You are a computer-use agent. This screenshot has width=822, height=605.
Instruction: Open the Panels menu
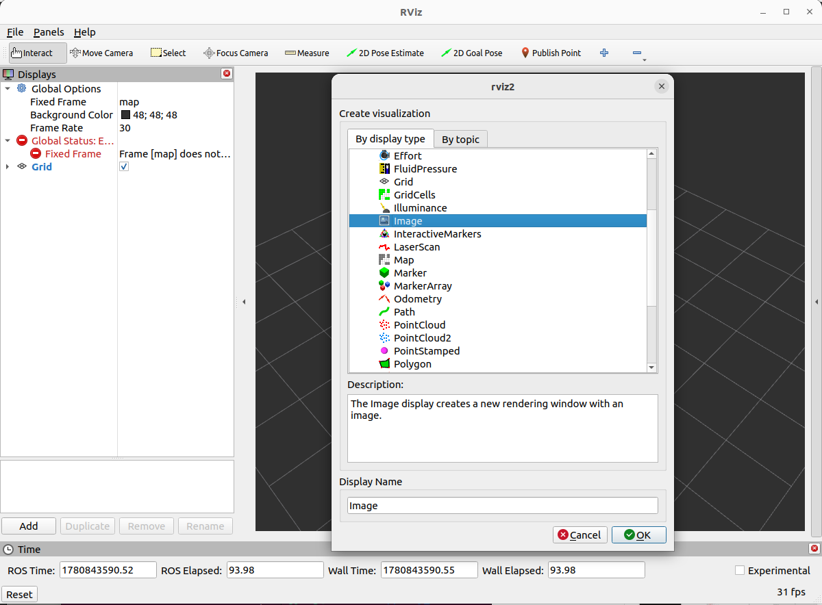[x=49, y=31]
